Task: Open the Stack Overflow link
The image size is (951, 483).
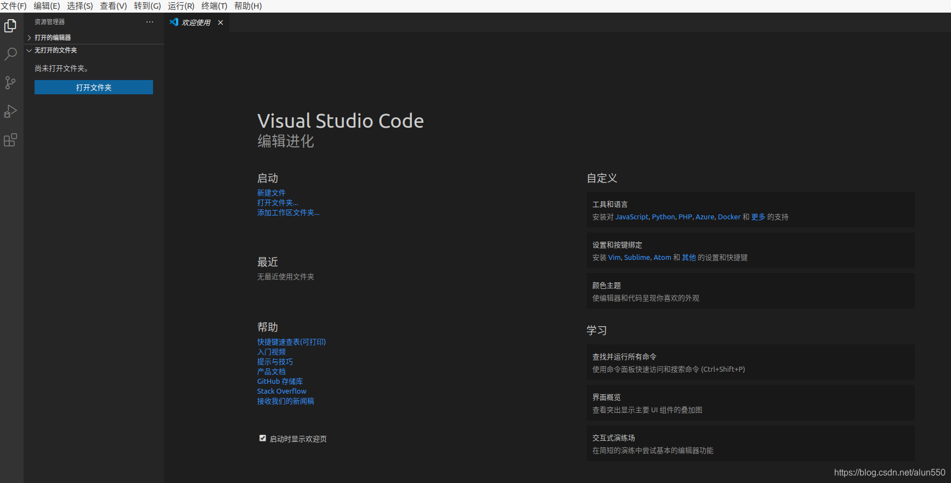Action: 282,391
